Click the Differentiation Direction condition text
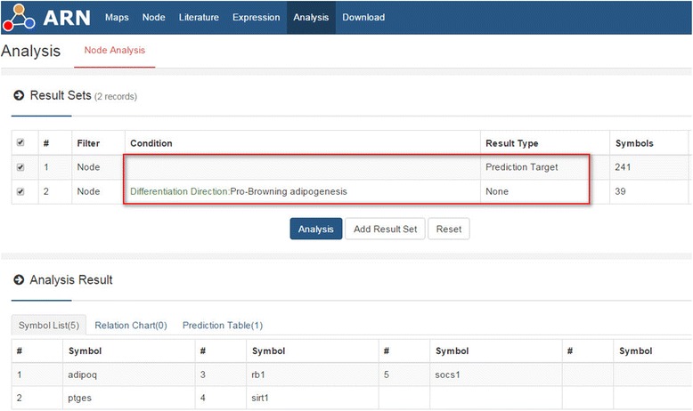The width and height of the screenshot is (693, 411). coord(179,190)
